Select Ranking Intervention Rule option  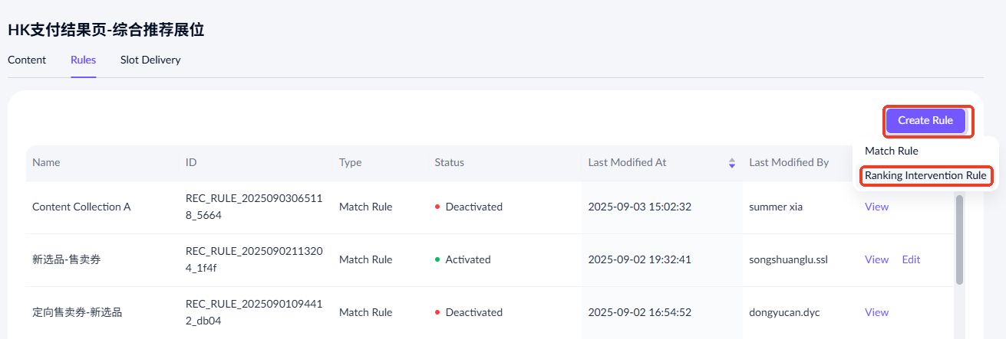pyautogui.click(x=925, y=176)
